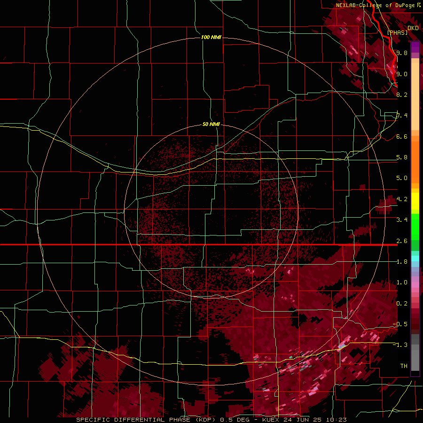The width and height of the screenshot is (423, 423).
Task: Click the 5.0 scale value
Action: tap(402, 178)
